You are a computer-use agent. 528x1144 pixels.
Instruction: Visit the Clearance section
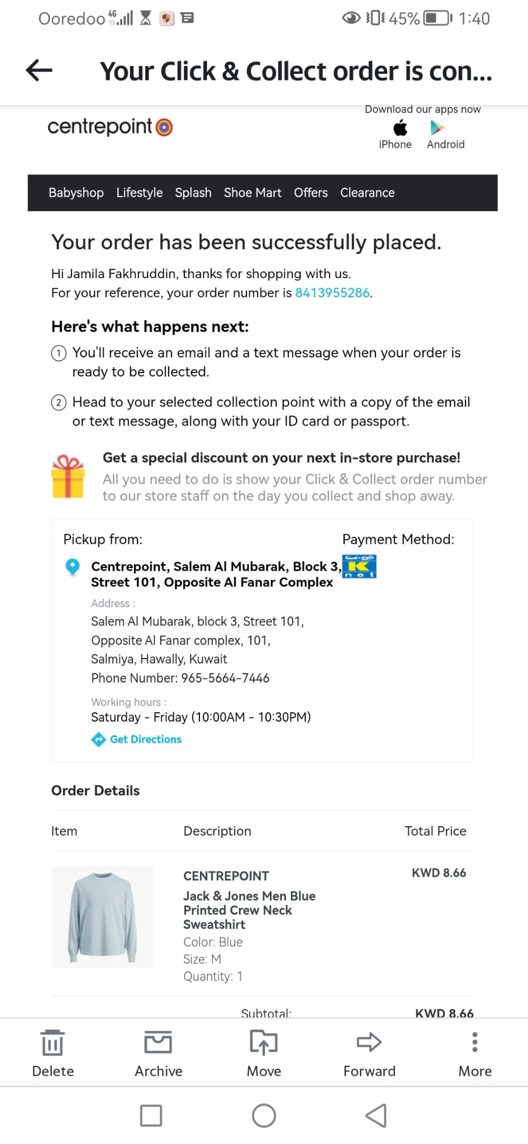tap(367, 193)
